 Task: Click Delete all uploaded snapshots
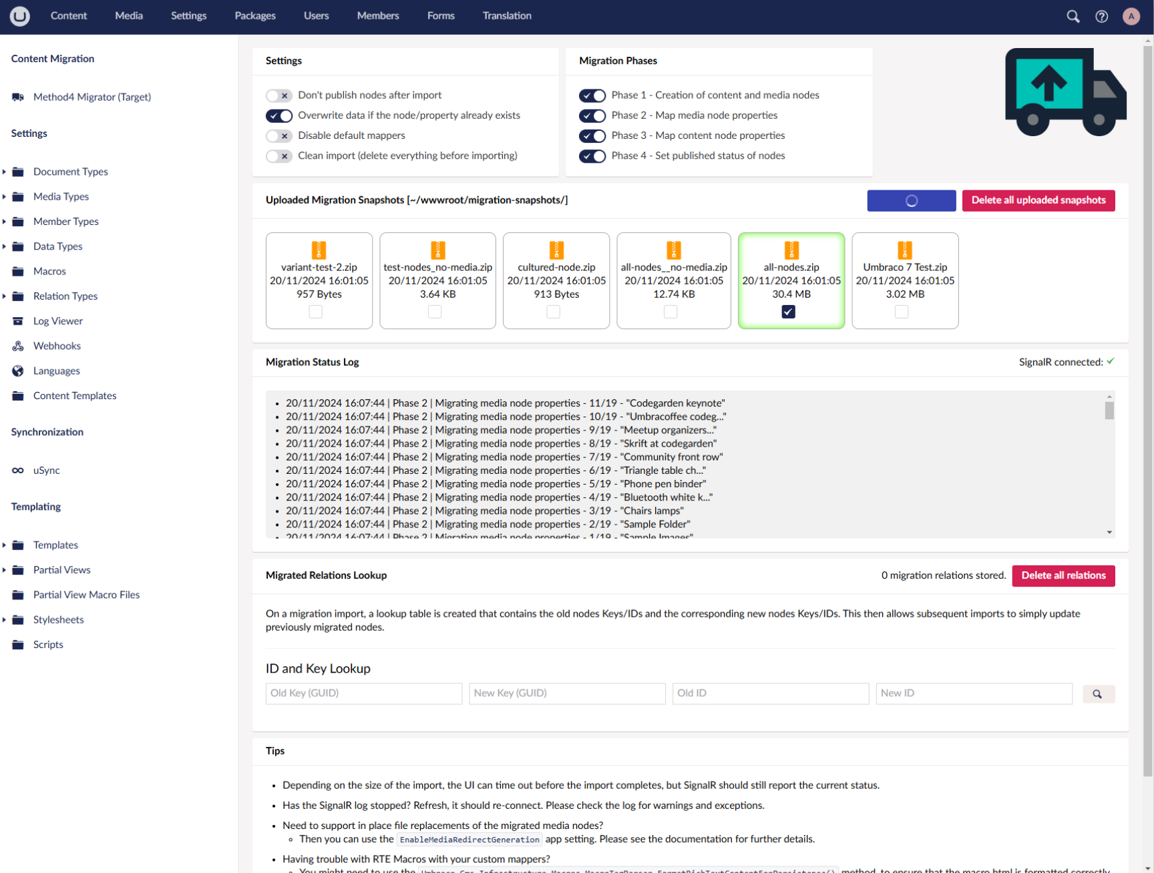click(1038, 200)
